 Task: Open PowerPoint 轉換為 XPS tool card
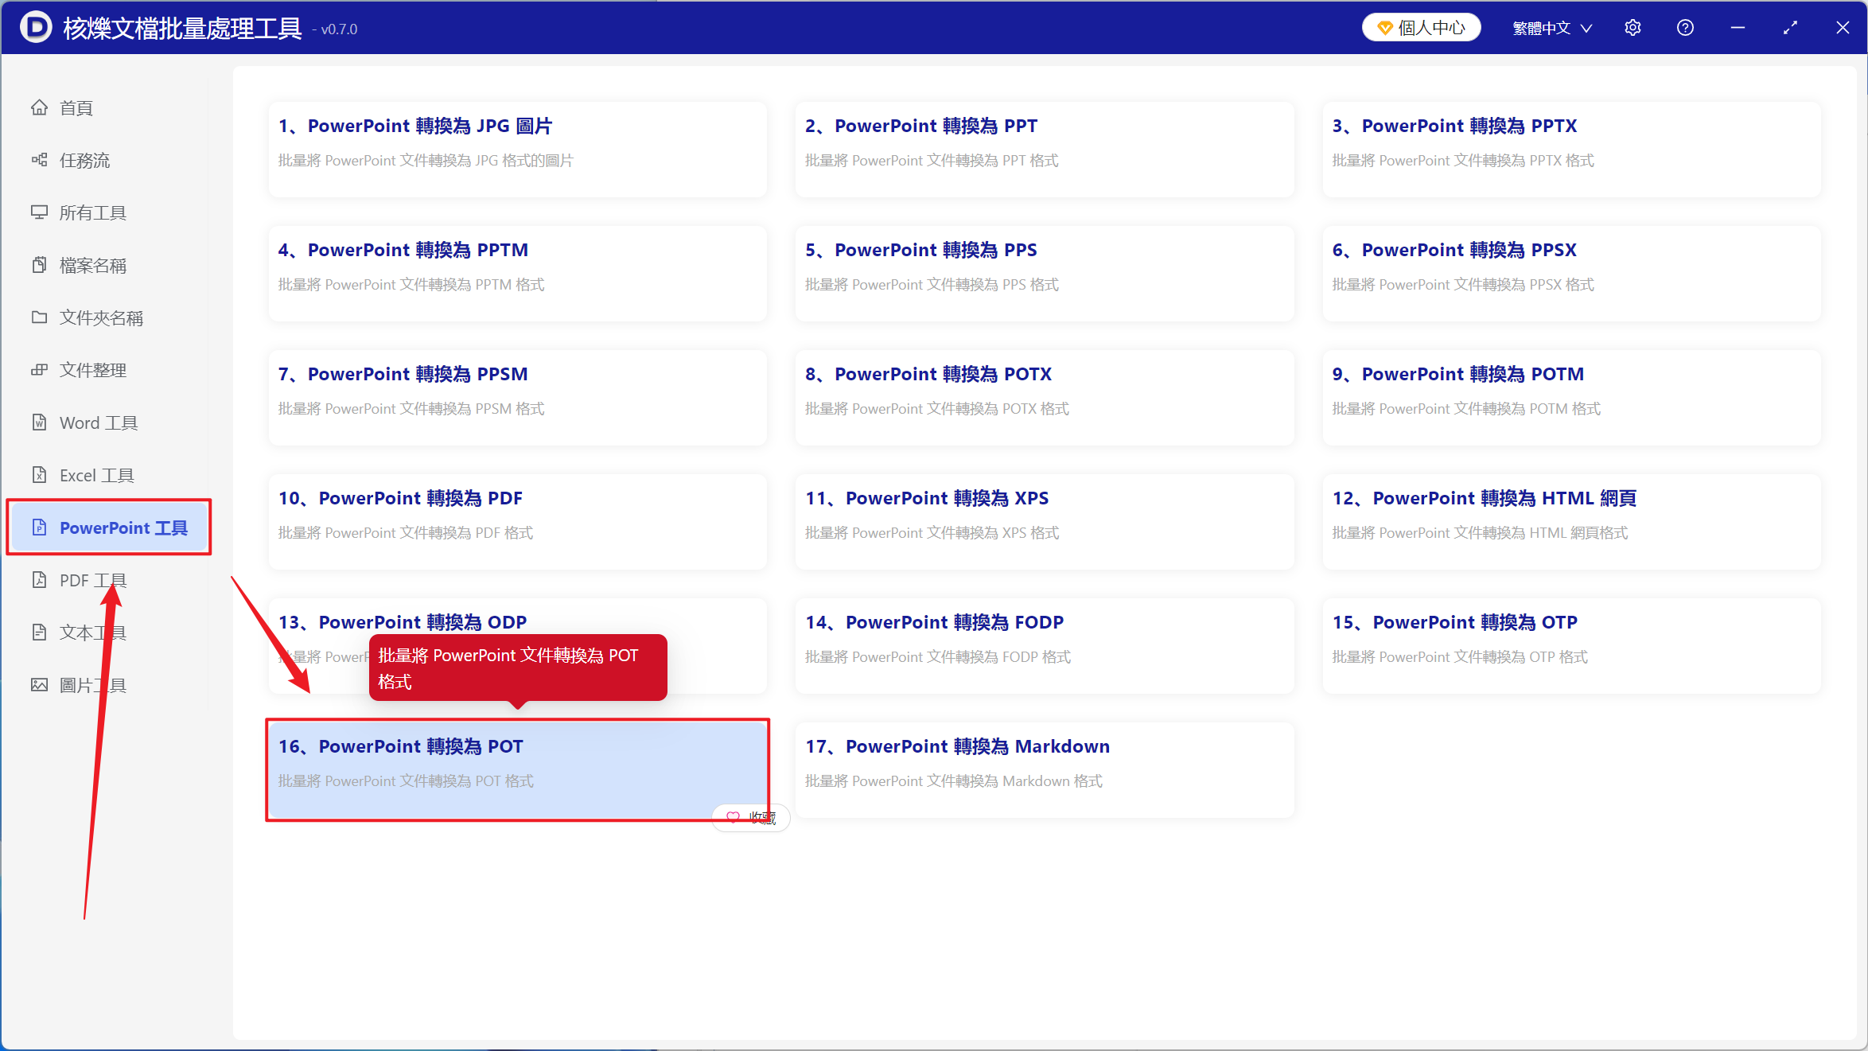pyautogui.click(x=1045, y=521)
